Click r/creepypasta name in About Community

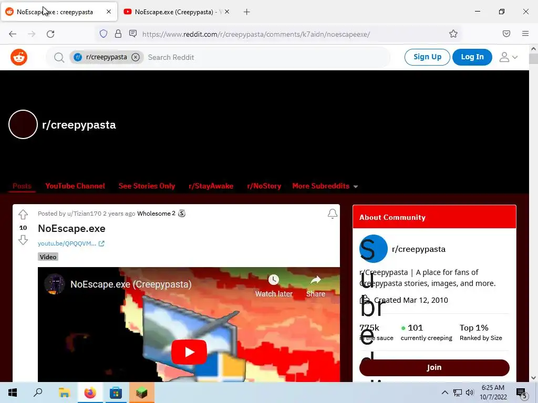419,249
